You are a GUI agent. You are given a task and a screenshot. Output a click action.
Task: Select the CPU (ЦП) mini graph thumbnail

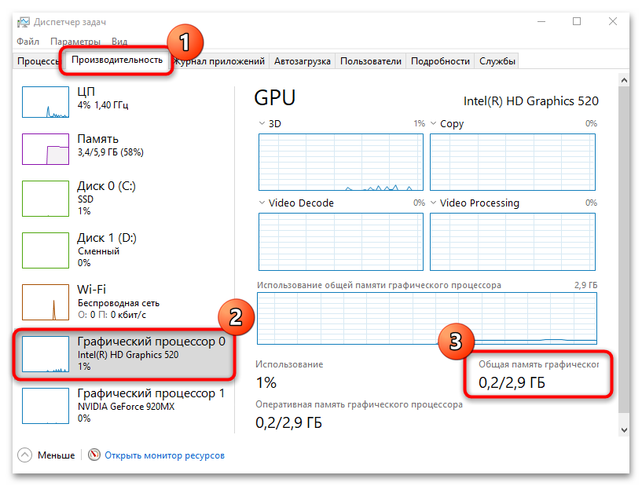46,103
